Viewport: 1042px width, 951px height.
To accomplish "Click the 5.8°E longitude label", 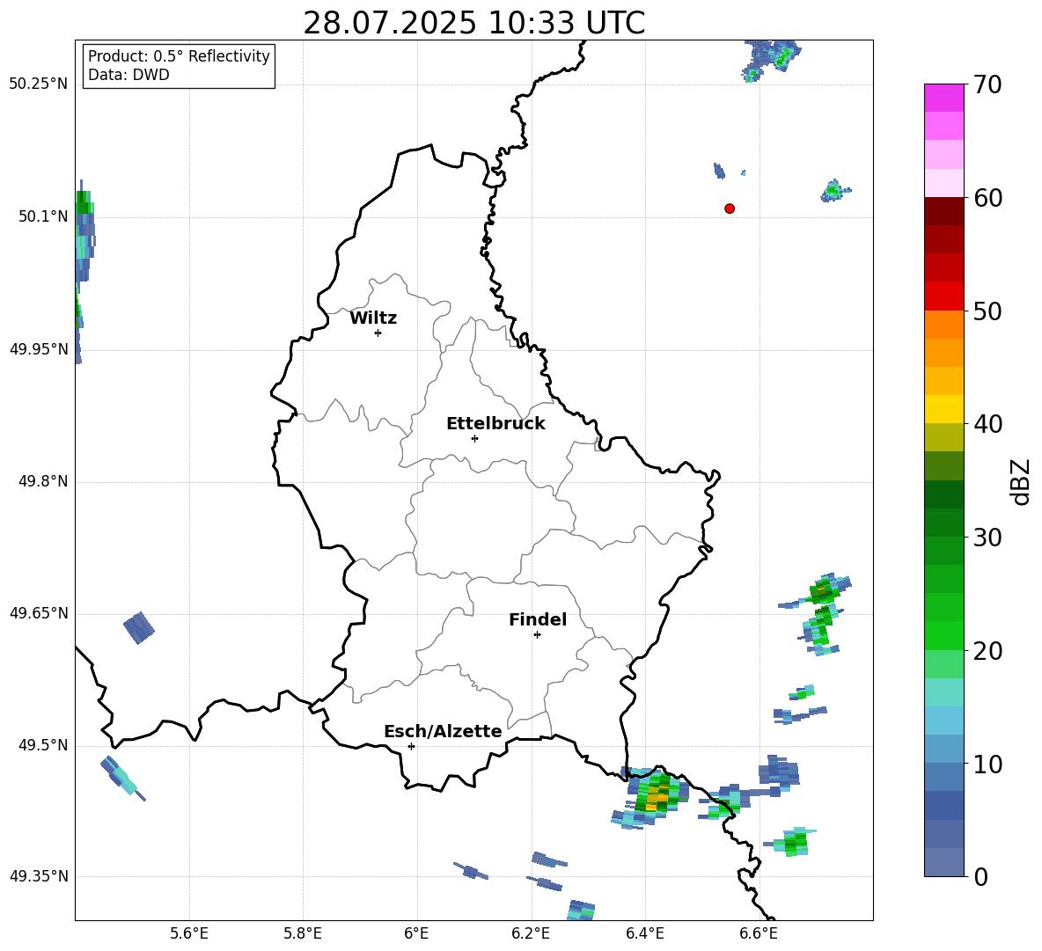I will 303,933.
